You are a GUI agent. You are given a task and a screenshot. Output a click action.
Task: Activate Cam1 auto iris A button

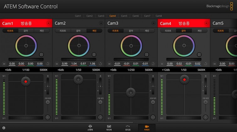pos(48,117)
